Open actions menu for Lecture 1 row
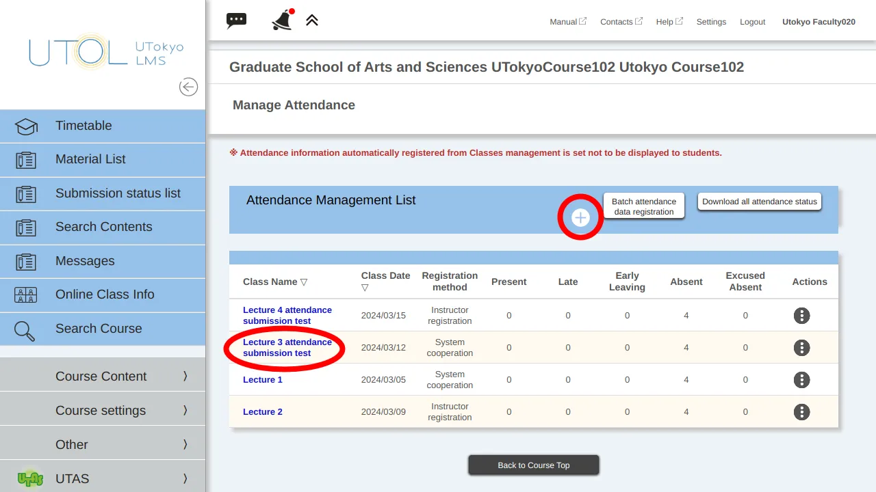Image resolution: width=876 pixels, height=492 pixels. [801, 379]
